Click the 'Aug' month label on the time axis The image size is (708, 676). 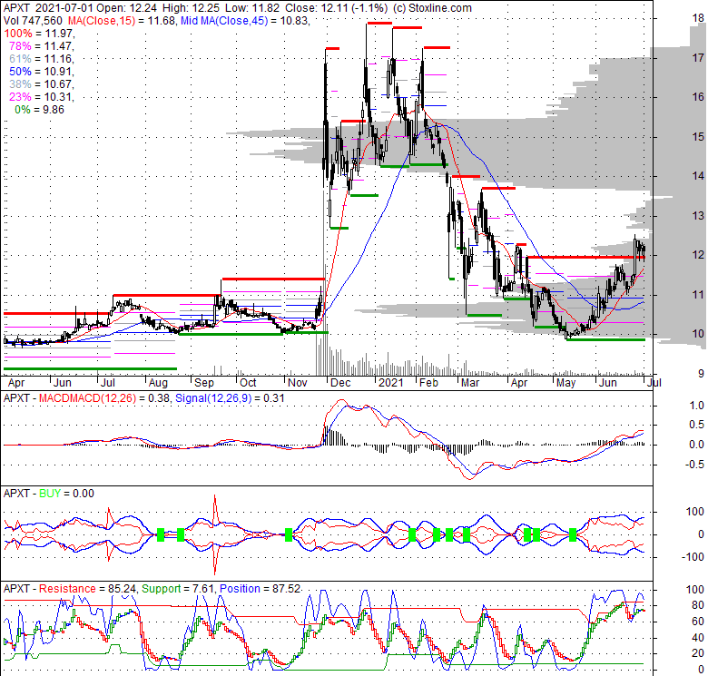click(x=158, y=383)
